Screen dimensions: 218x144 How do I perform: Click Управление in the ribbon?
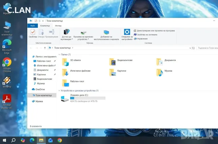(141, 39)
